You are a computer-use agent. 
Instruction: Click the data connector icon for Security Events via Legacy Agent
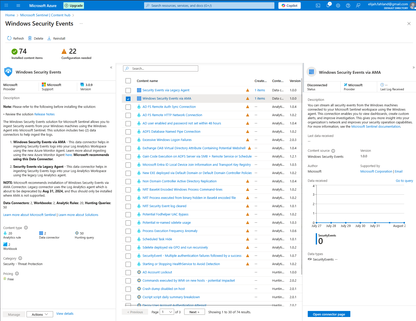click(139, 90)
